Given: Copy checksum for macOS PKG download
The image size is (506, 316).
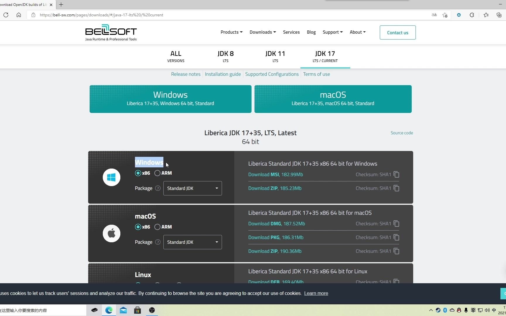Looking at the screenshot, I should coord(396,237).
